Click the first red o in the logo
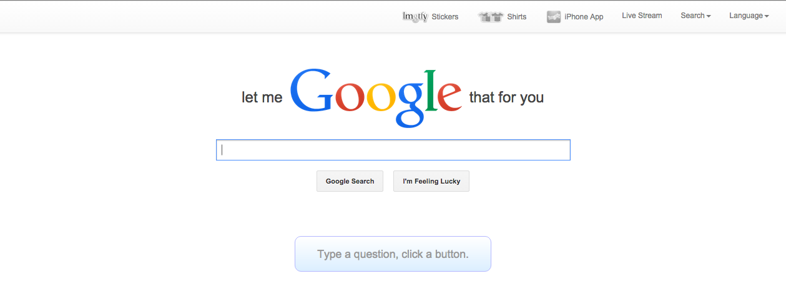The image size is (786, 306). coord(350,97)
